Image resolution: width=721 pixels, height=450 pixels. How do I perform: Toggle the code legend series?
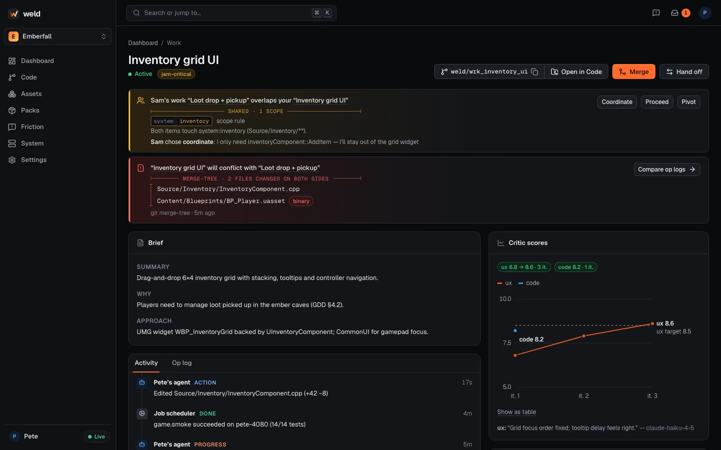[529, 283]
